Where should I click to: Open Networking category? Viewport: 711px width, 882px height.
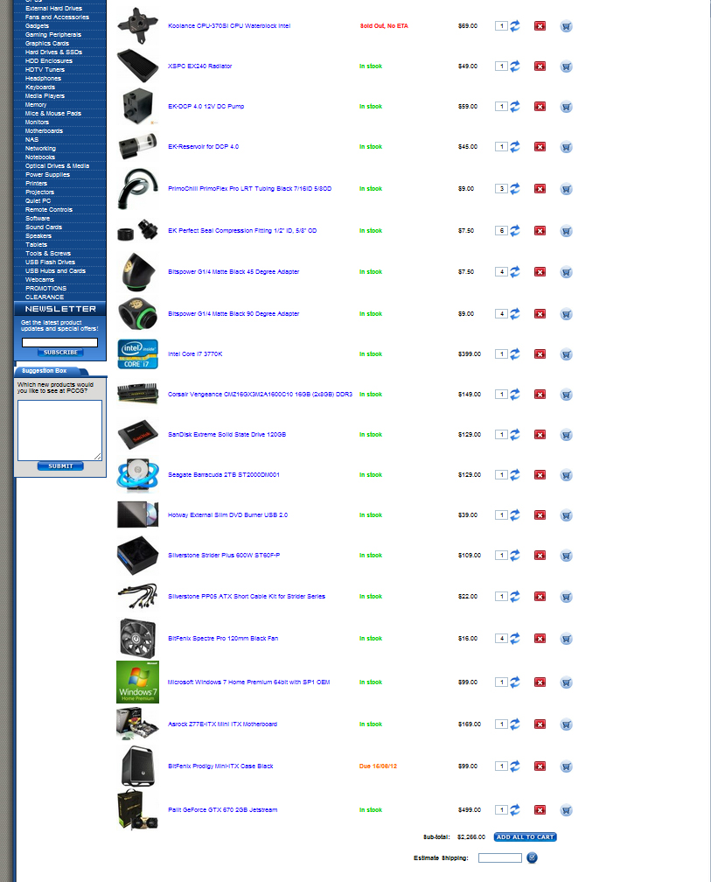[x=40, y=149]
